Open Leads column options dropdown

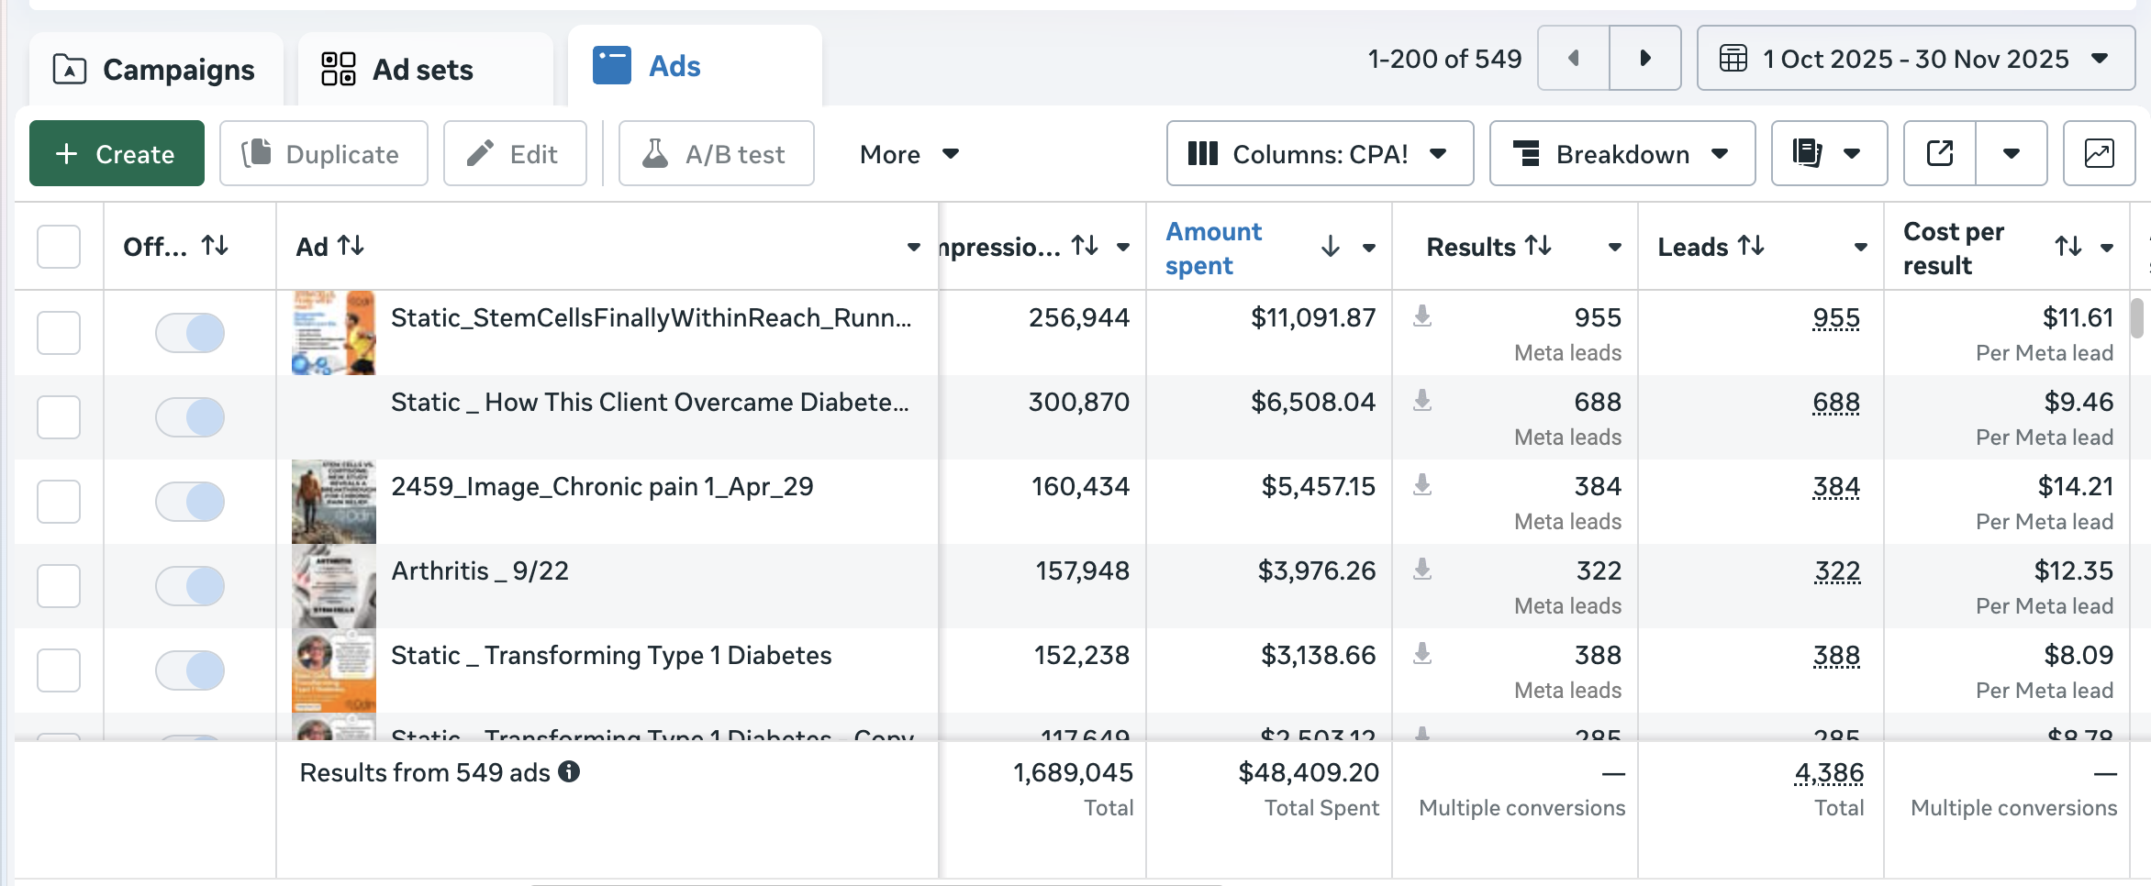pos(1861,247)
